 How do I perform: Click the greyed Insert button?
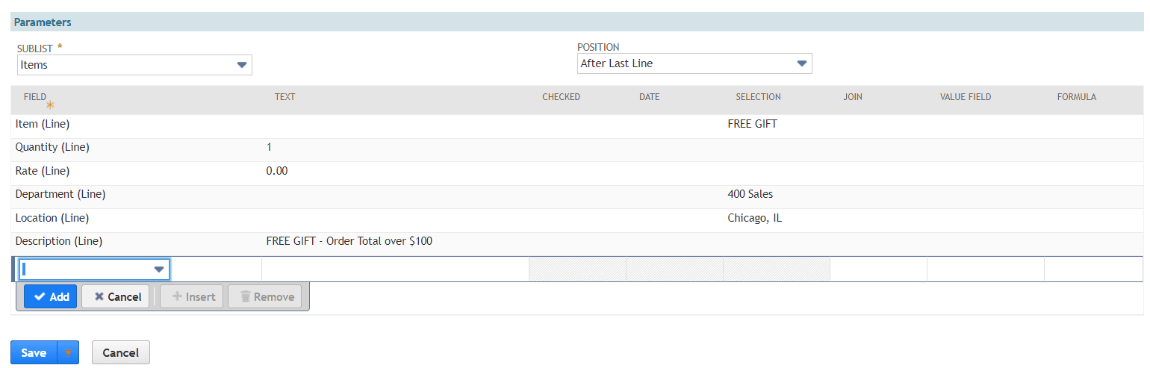[x=193, y=296]
